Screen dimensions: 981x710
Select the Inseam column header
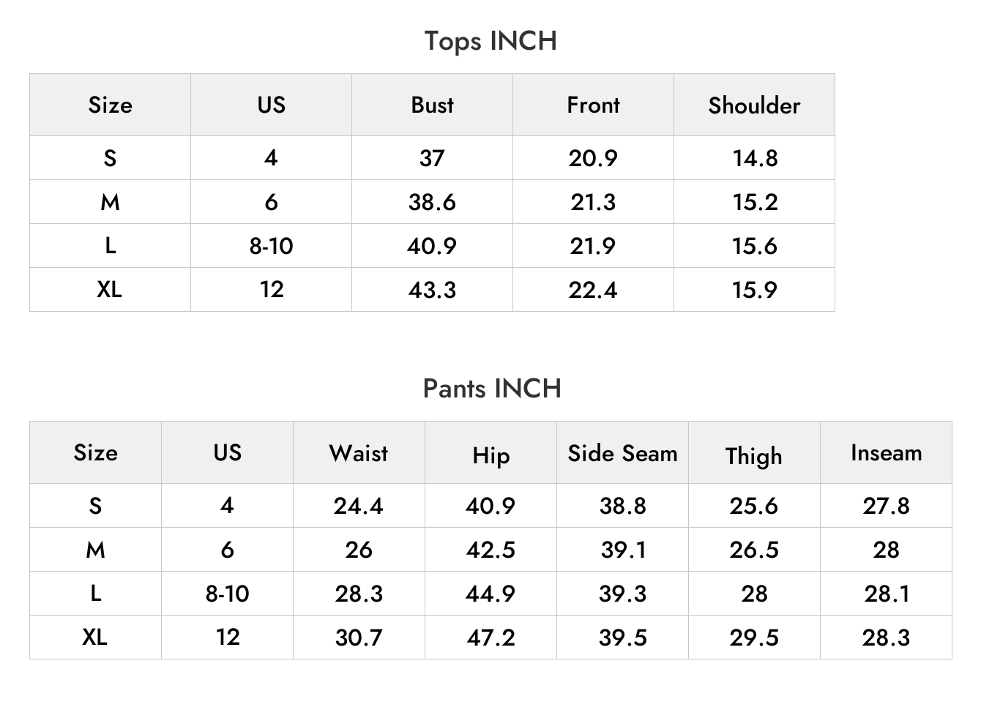[x=886, y=453]
